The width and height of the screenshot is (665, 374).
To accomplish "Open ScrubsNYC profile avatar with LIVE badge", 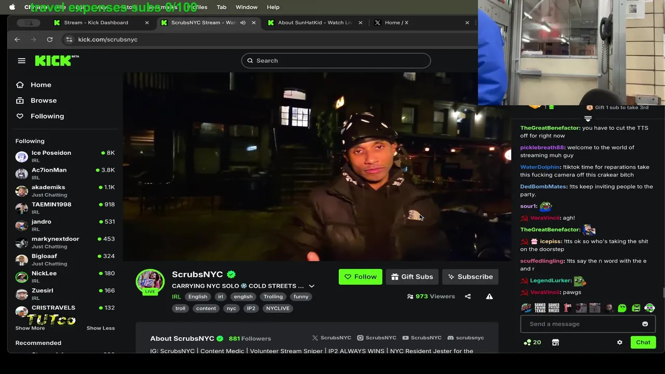I will pyautogui.click(x=150, y=282).
